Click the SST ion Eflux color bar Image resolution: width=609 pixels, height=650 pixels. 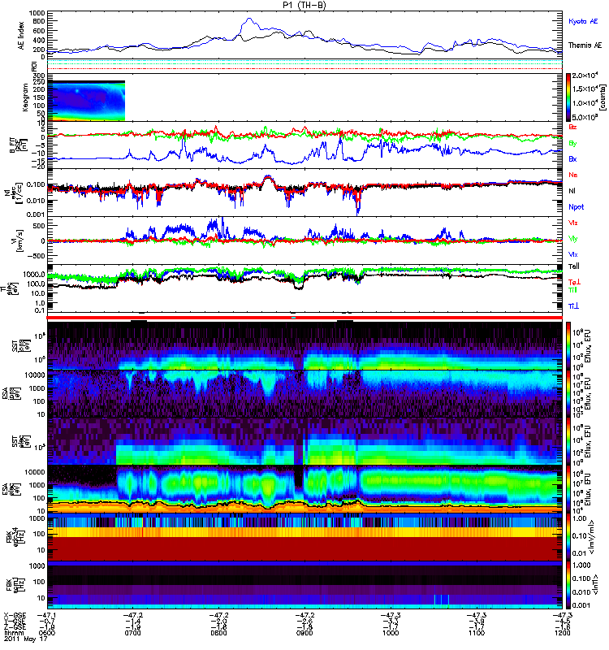click(x=568, y=345)
